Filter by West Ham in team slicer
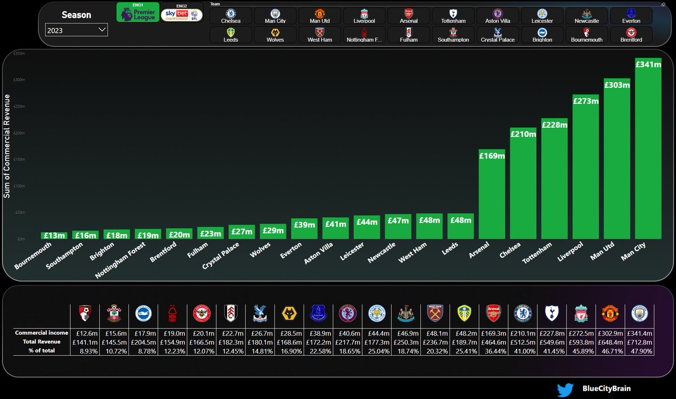The width and height of the screenshot is (676, 399). point(319,35)
